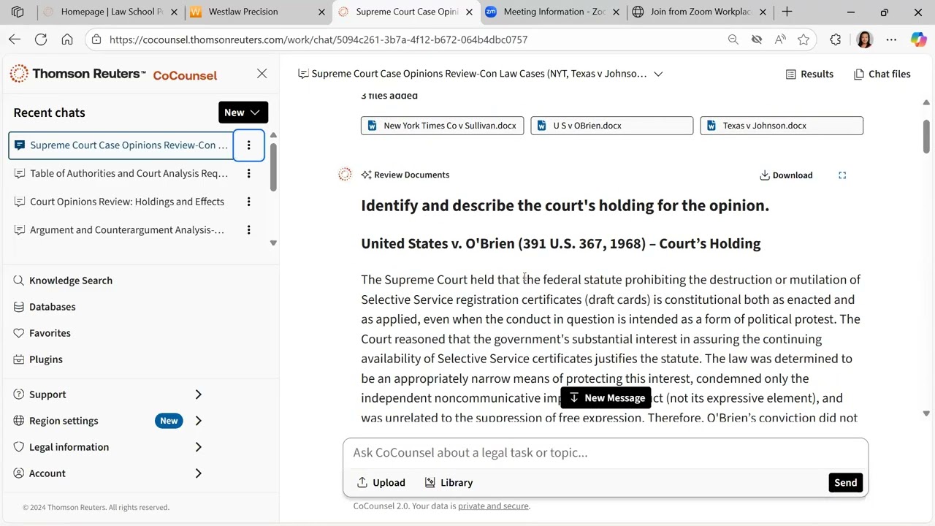Expand the Account menu
Image resolution: width=935 pixels, height=526 pixels.
tap(108, 473)
